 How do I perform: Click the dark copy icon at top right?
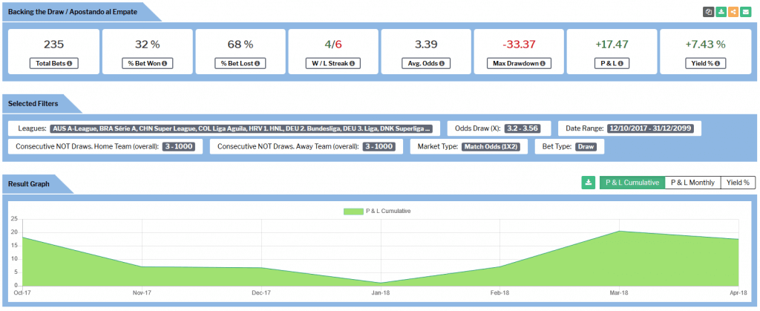(708, 12)
